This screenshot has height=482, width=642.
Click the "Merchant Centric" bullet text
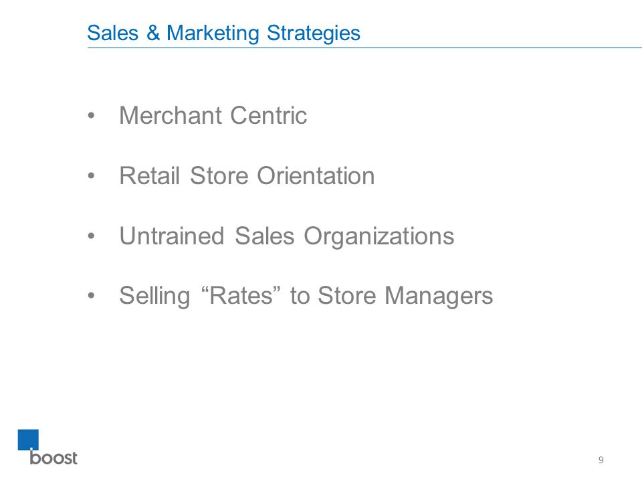213,115
